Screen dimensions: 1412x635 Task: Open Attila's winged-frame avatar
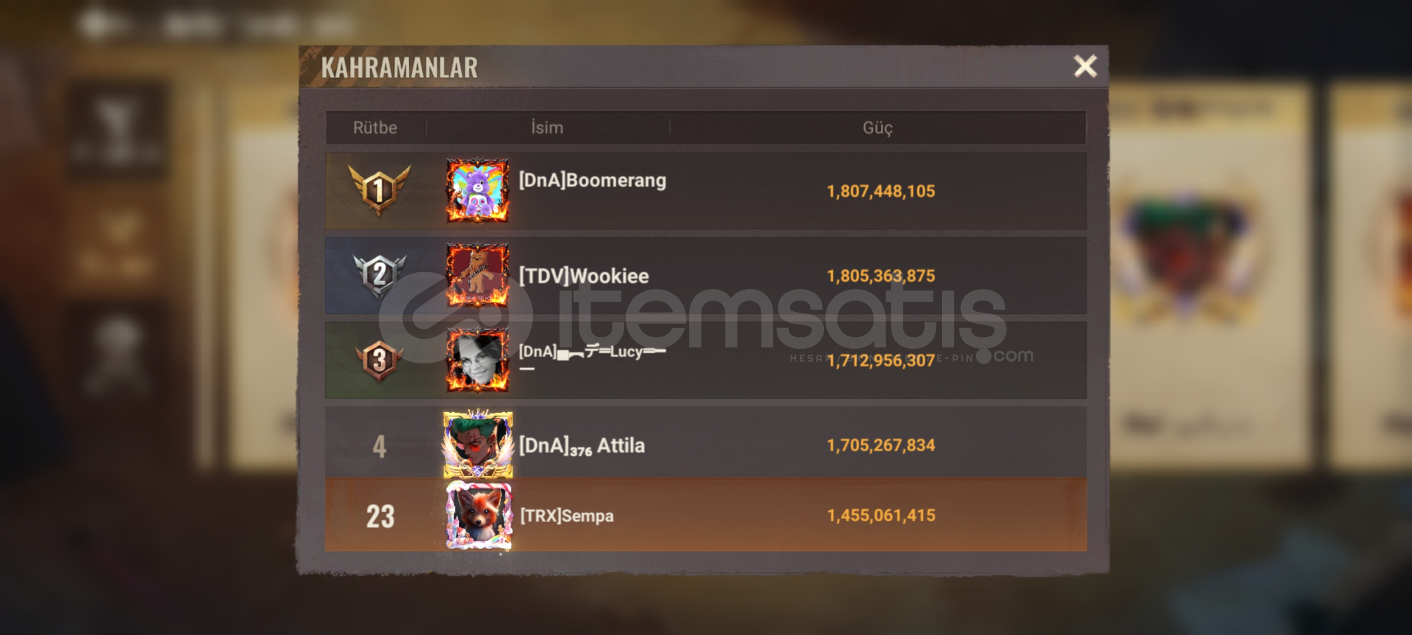point(478,444)
